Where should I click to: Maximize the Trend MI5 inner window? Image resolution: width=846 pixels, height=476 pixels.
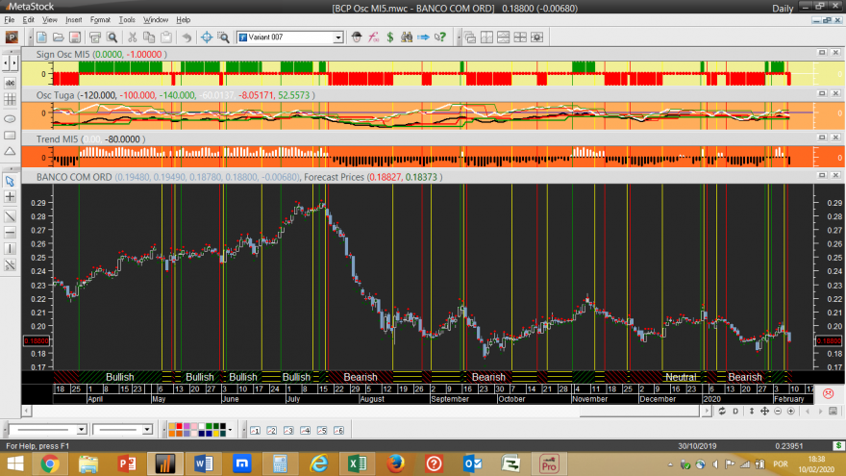(822, 138)
